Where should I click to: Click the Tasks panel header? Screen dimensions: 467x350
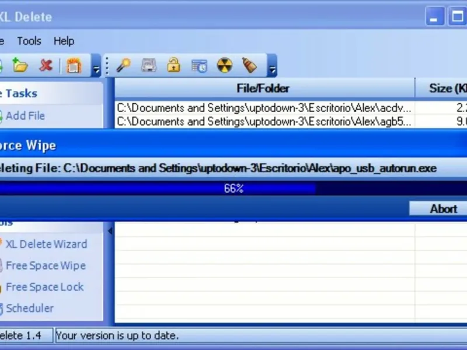[x=51, y=93]
